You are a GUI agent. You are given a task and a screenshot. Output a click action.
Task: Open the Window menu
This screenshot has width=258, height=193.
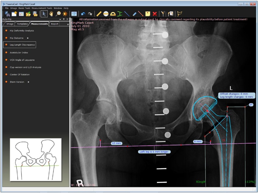pyautogui.click(x=58, y=8)
